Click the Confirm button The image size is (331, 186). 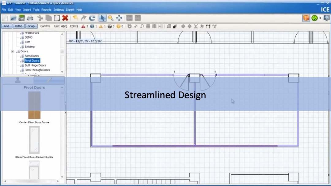(45, 26)
